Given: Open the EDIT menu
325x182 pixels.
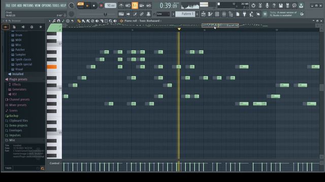Looking at the screenshot, I should pyautogui.click(x=14, y=6).
